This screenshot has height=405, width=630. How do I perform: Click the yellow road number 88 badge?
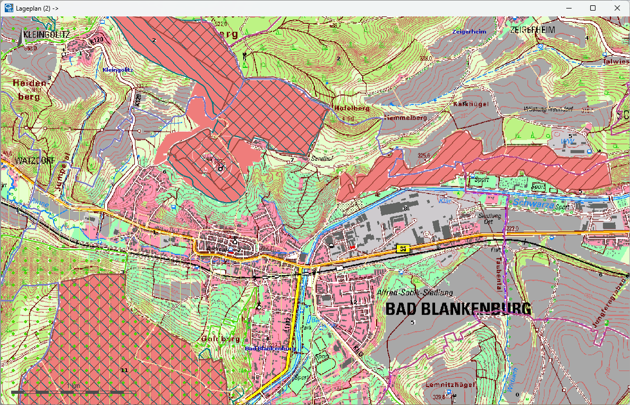(x=403, y=247)
